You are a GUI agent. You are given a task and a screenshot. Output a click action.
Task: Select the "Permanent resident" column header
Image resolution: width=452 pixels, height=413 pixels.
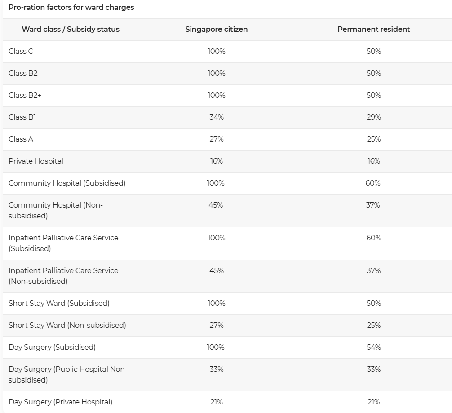tap(373, 29)
